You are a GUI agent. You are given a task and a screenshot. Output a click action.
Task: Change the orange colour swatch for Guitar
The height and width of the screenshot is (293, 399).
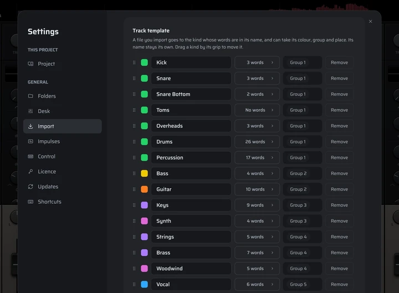point(144,189)
